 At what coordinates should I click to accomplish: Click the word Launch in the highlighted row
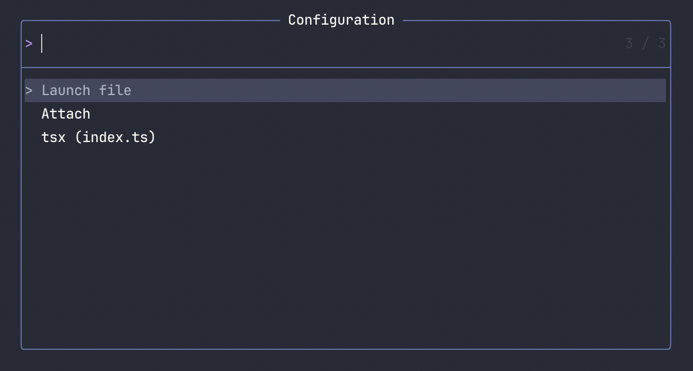pos(66,90)
